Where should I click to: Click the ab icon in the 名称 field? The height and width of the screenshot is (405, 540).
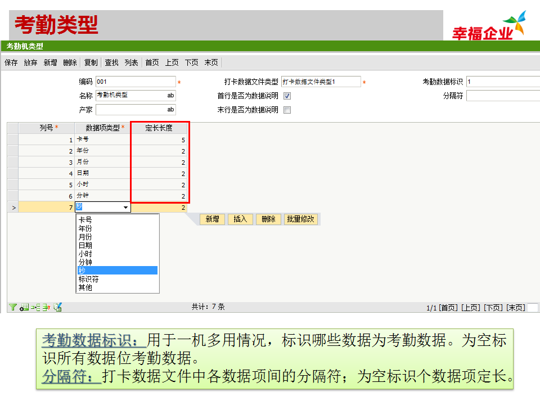coord(170,96)
